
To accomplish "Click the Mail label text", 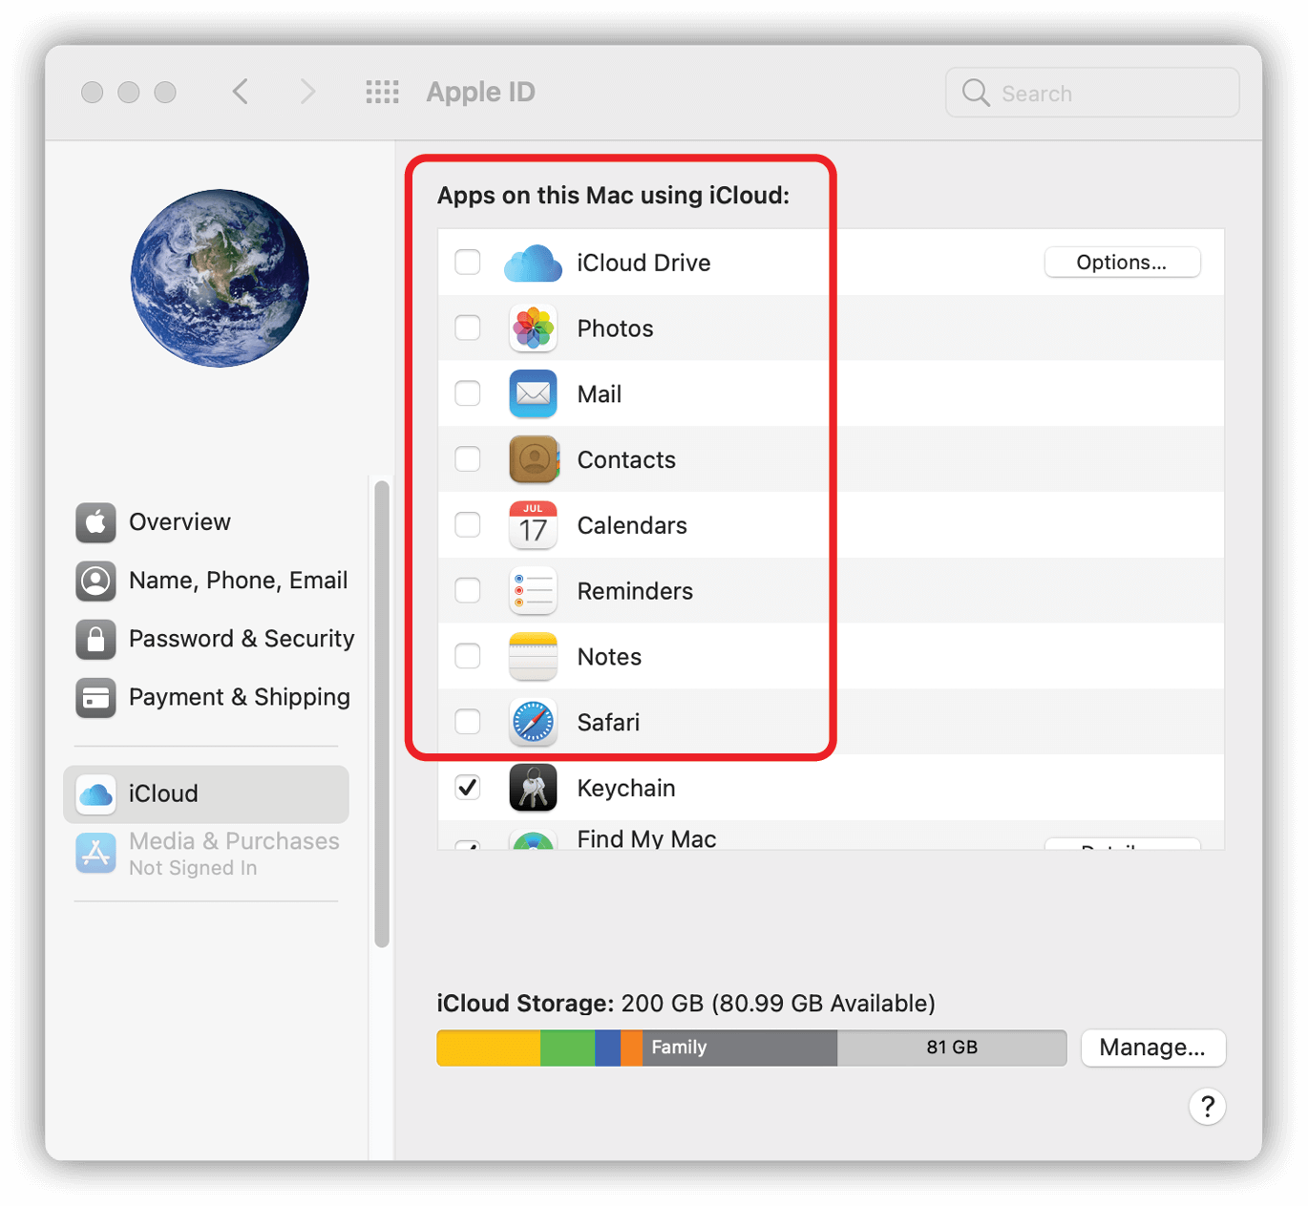I will (599, 394).
